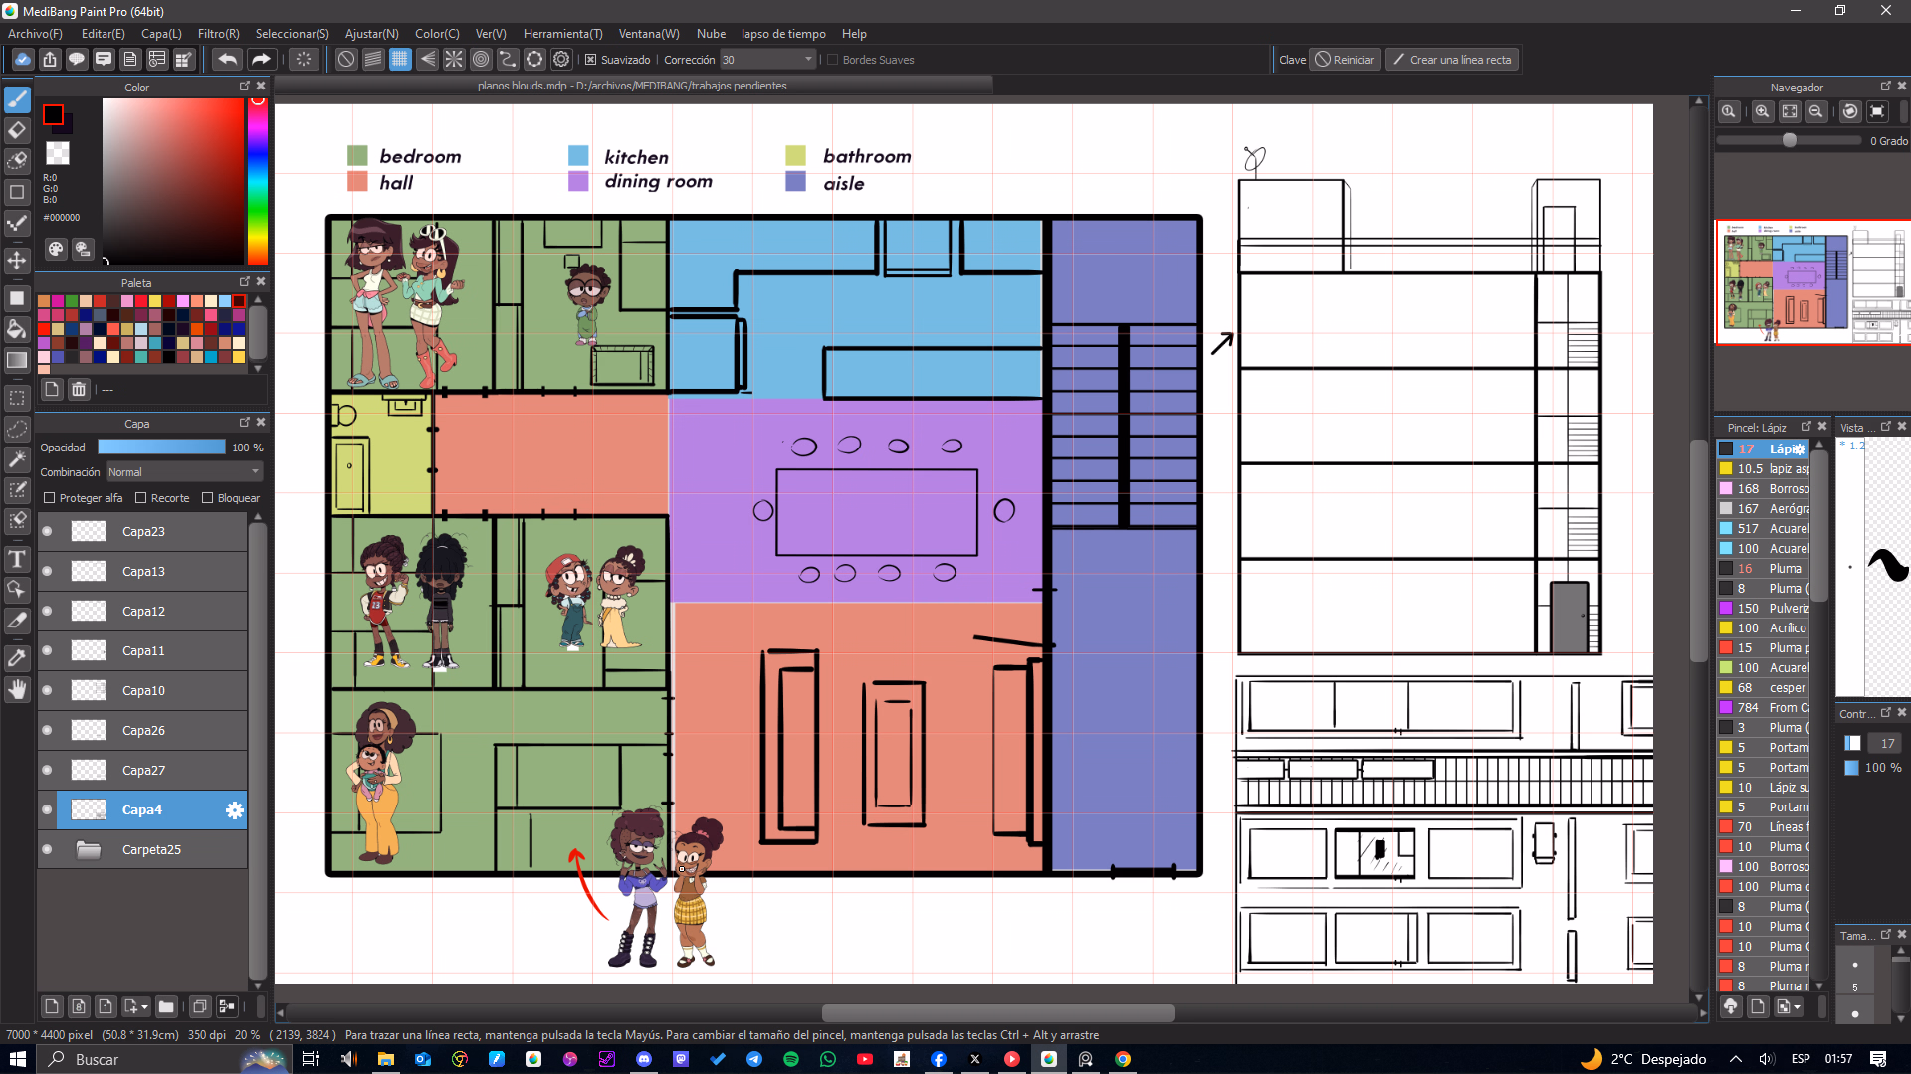Image resolution: width=1911 pixels, height=1074 pixels.
Task: Select the Magic Wand tool
Action: click(x=17, y=459)
